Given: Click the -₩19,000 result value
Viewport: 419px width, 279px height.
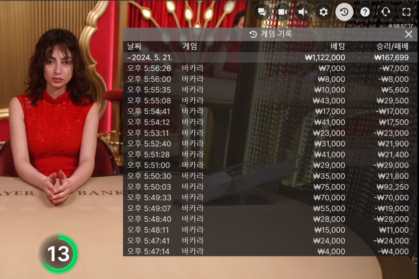Looking at the screenshot, I should point(391,208).
